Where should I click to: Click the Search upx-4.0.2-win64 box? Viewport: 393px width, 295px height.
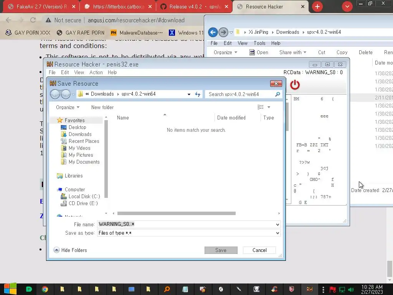241,94
